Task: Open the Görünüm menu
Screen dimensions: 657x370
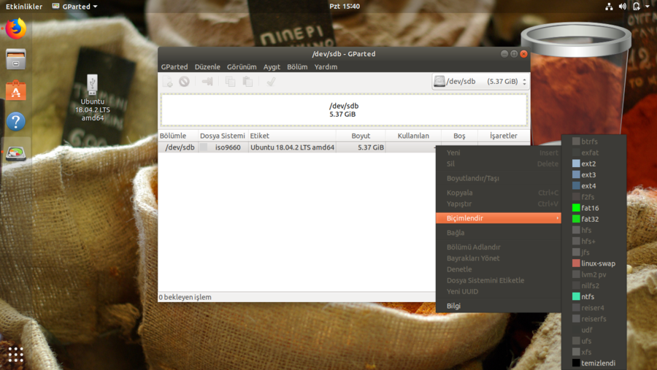Action: coord(242,67)
